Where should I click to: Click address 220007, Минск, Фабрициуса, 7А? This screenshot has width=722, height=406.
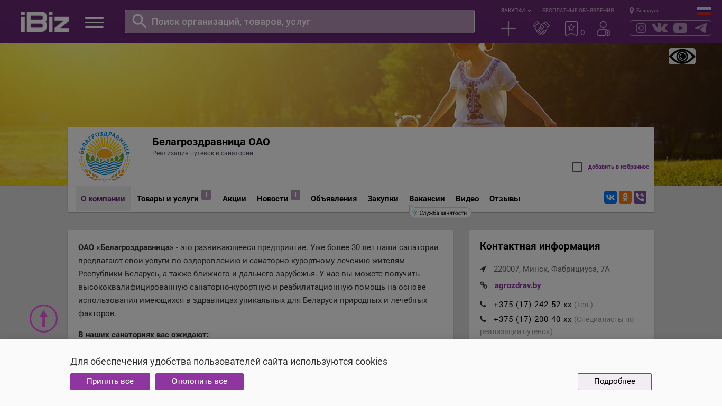pyautogui.click(x=551, y=269)
